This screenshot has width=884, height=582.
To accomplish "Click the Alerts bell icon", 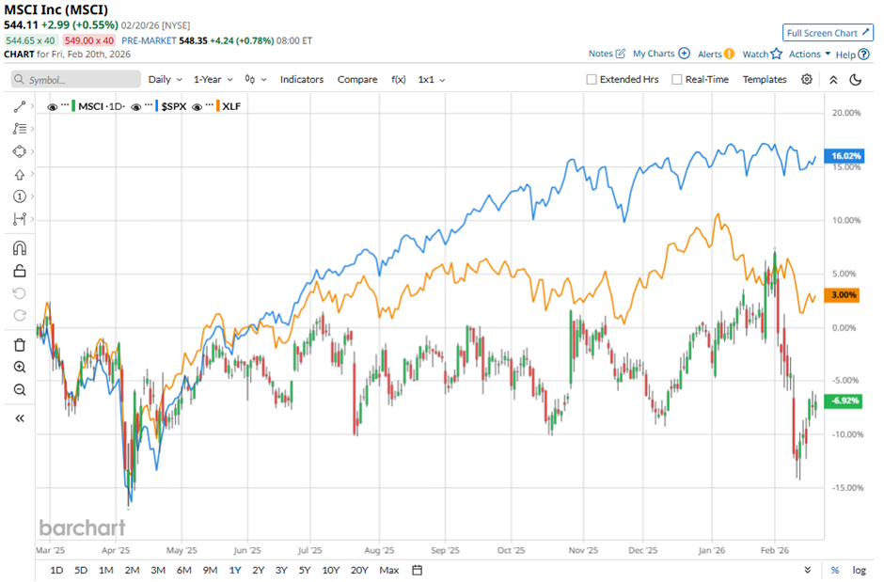I will tap(729, 55).
